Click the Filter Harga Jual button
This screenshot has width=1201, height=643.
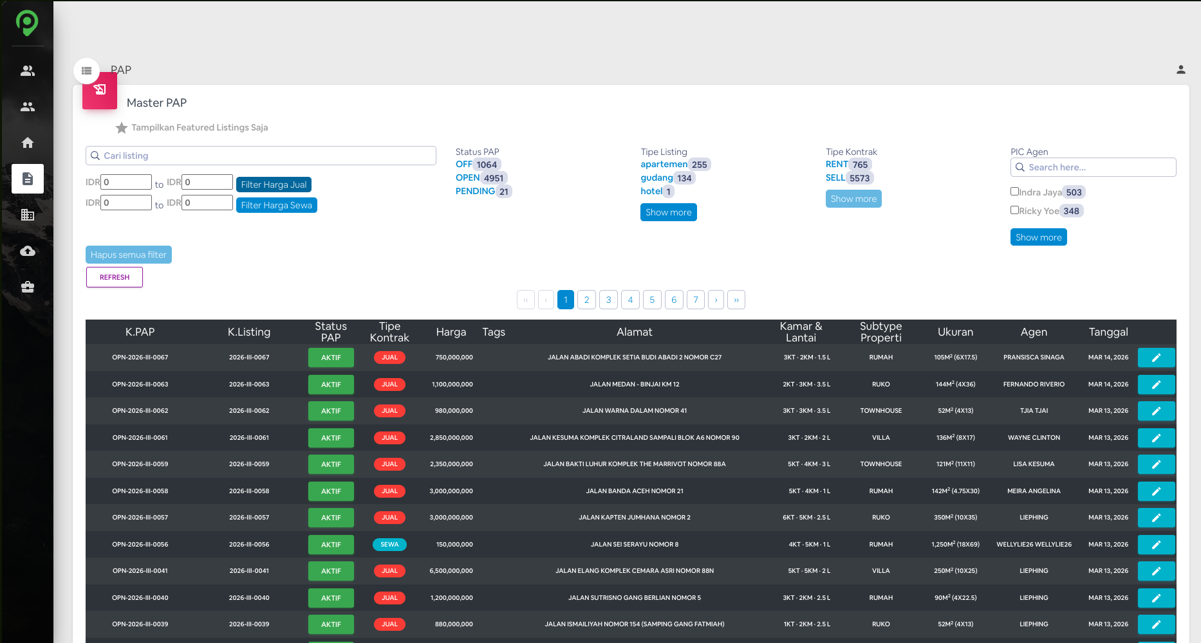coord(274,185)
